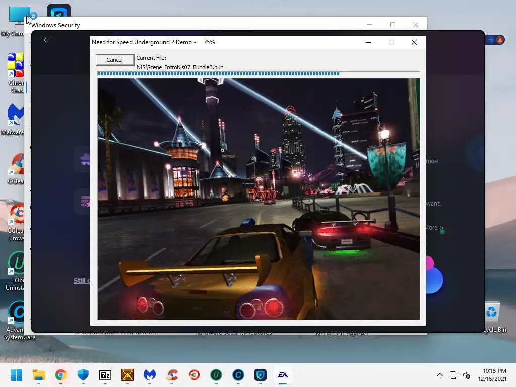The image size is (516, 387).
Task: Open the Recycle Bin desktop icon
Action: tap(493, 317)
